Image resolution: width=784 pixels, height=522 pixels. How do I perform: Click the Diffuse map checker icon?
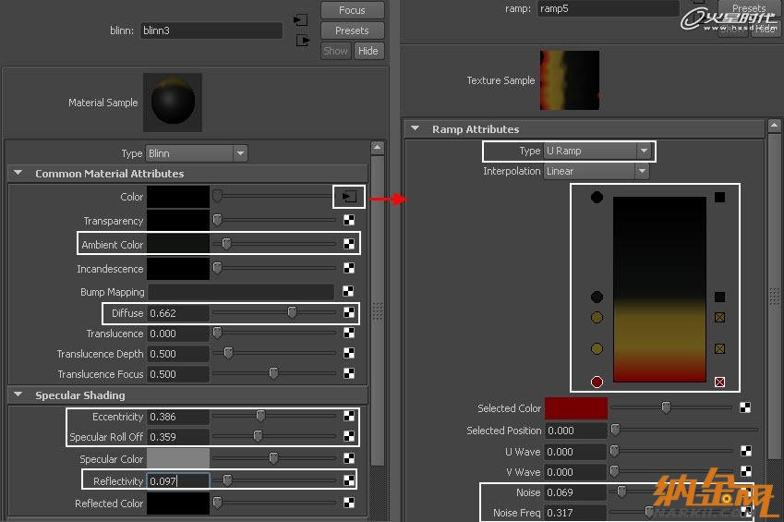coord(349,312)
